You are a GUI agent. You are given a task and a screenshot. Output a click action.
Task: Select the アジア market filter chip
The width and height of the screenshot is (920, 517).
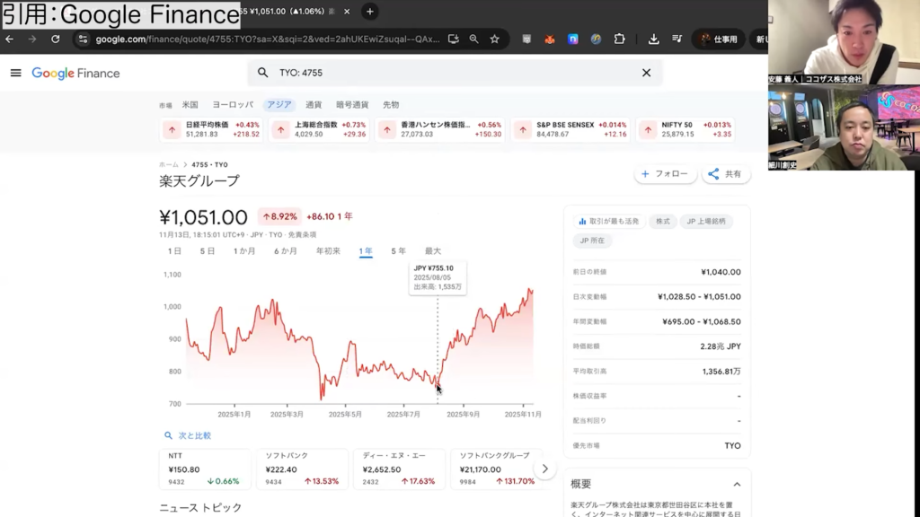[279, 105]
